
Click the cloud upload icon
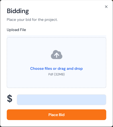[56, 55]
